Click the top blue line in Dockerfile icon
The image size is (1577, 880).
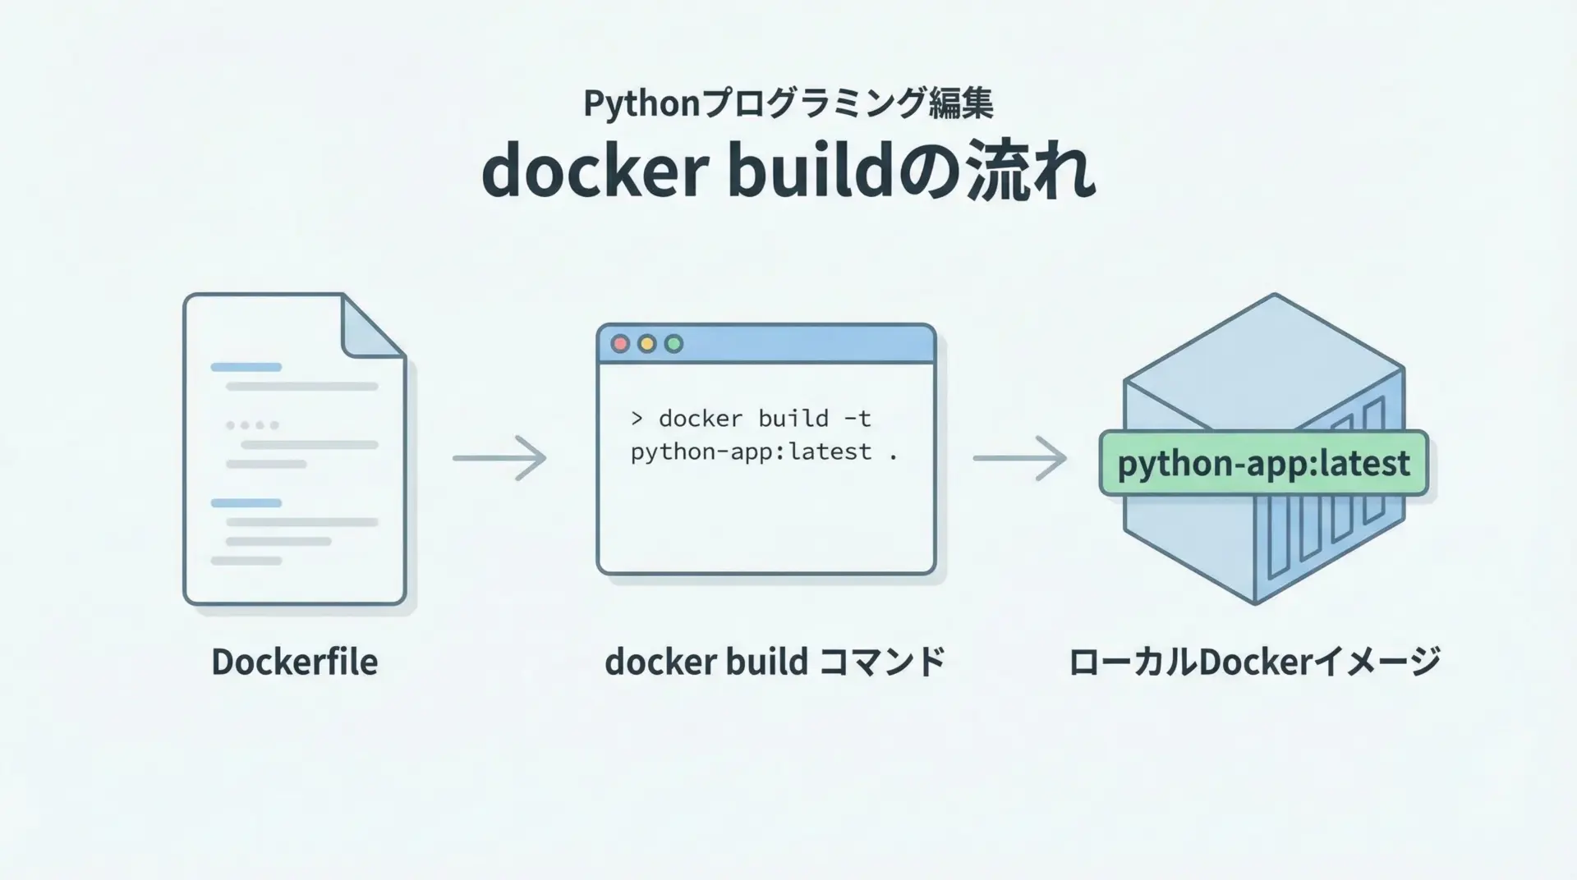[x=246, y=367]
